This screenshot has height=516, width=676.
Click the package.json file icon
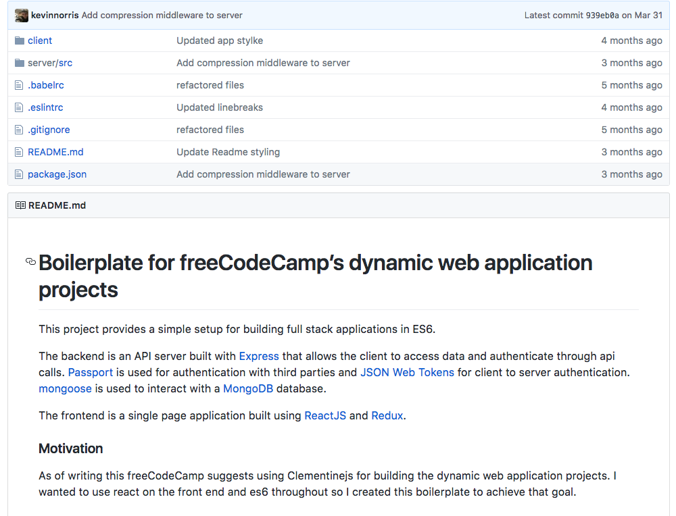[19, 174]
